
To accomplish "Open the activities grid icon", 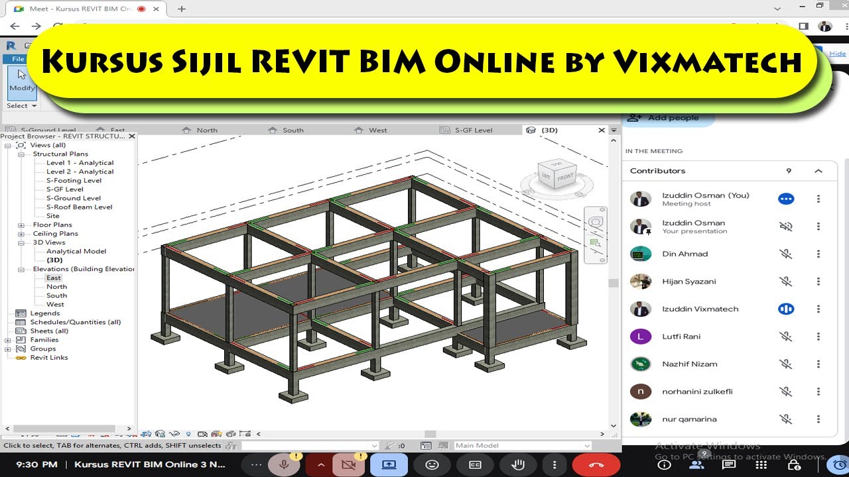I will [x=761, y=465].
